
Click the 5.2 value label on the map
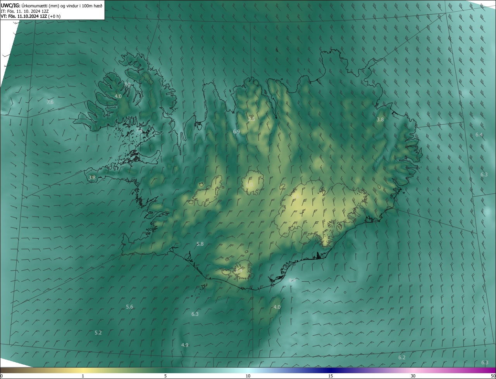click(x=98, y=333)
